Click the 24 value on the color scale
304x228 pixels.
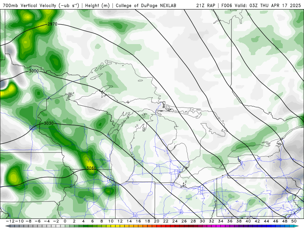click(x=175, y=221)
